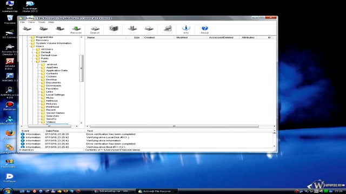Open the Search tool
346x194 pixels.
95,30
